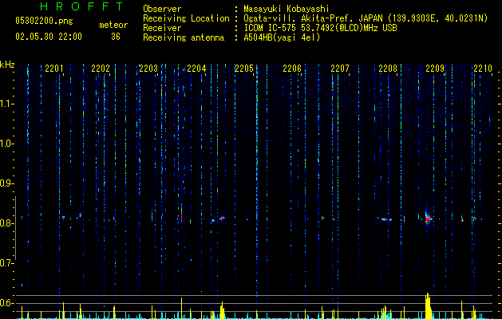Click the 'Receiving antenna' label
Viewport: 502px width, 319px height.
point(184,37)
